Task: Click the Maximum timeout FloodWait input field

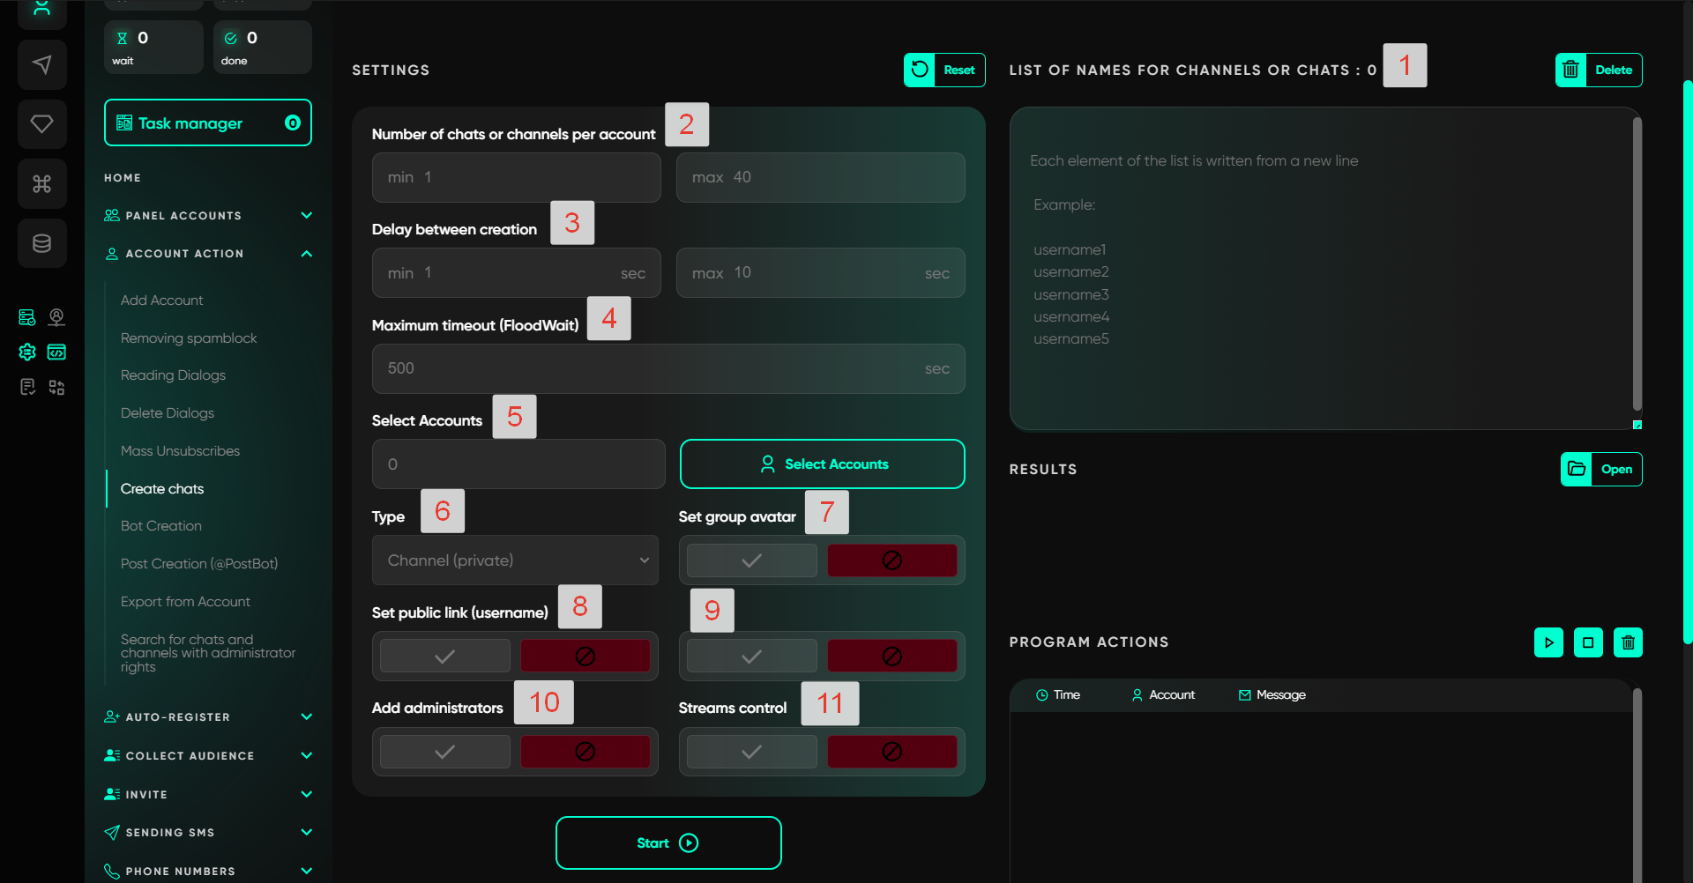Action: (653, 368)
